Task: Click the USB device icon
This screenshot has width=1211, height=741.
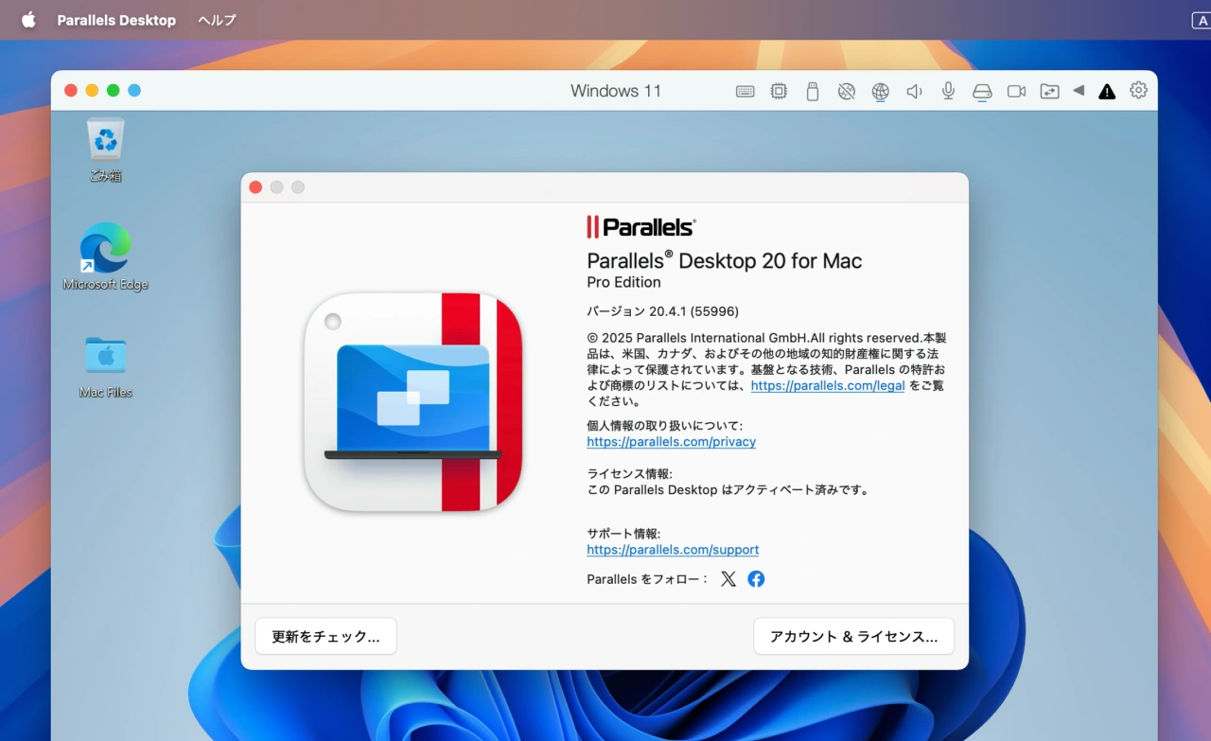Action: 812,90
